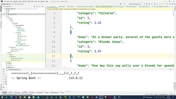Expand the target folder
176x99 pixels.
(5, 62)
